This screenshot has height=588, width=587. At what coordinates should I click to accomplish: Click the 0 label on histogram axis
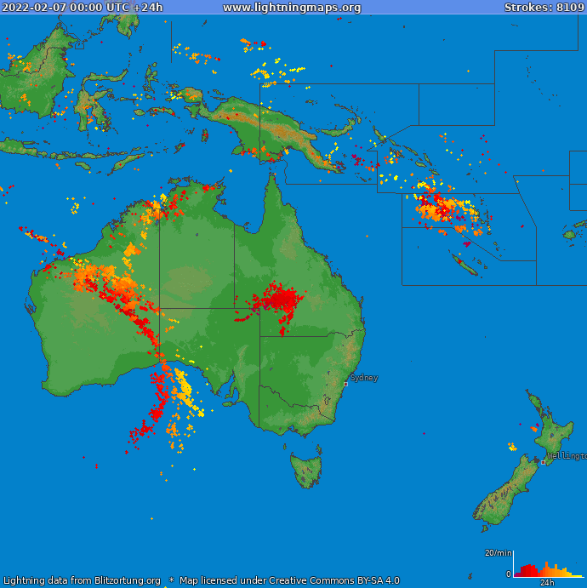508,574
